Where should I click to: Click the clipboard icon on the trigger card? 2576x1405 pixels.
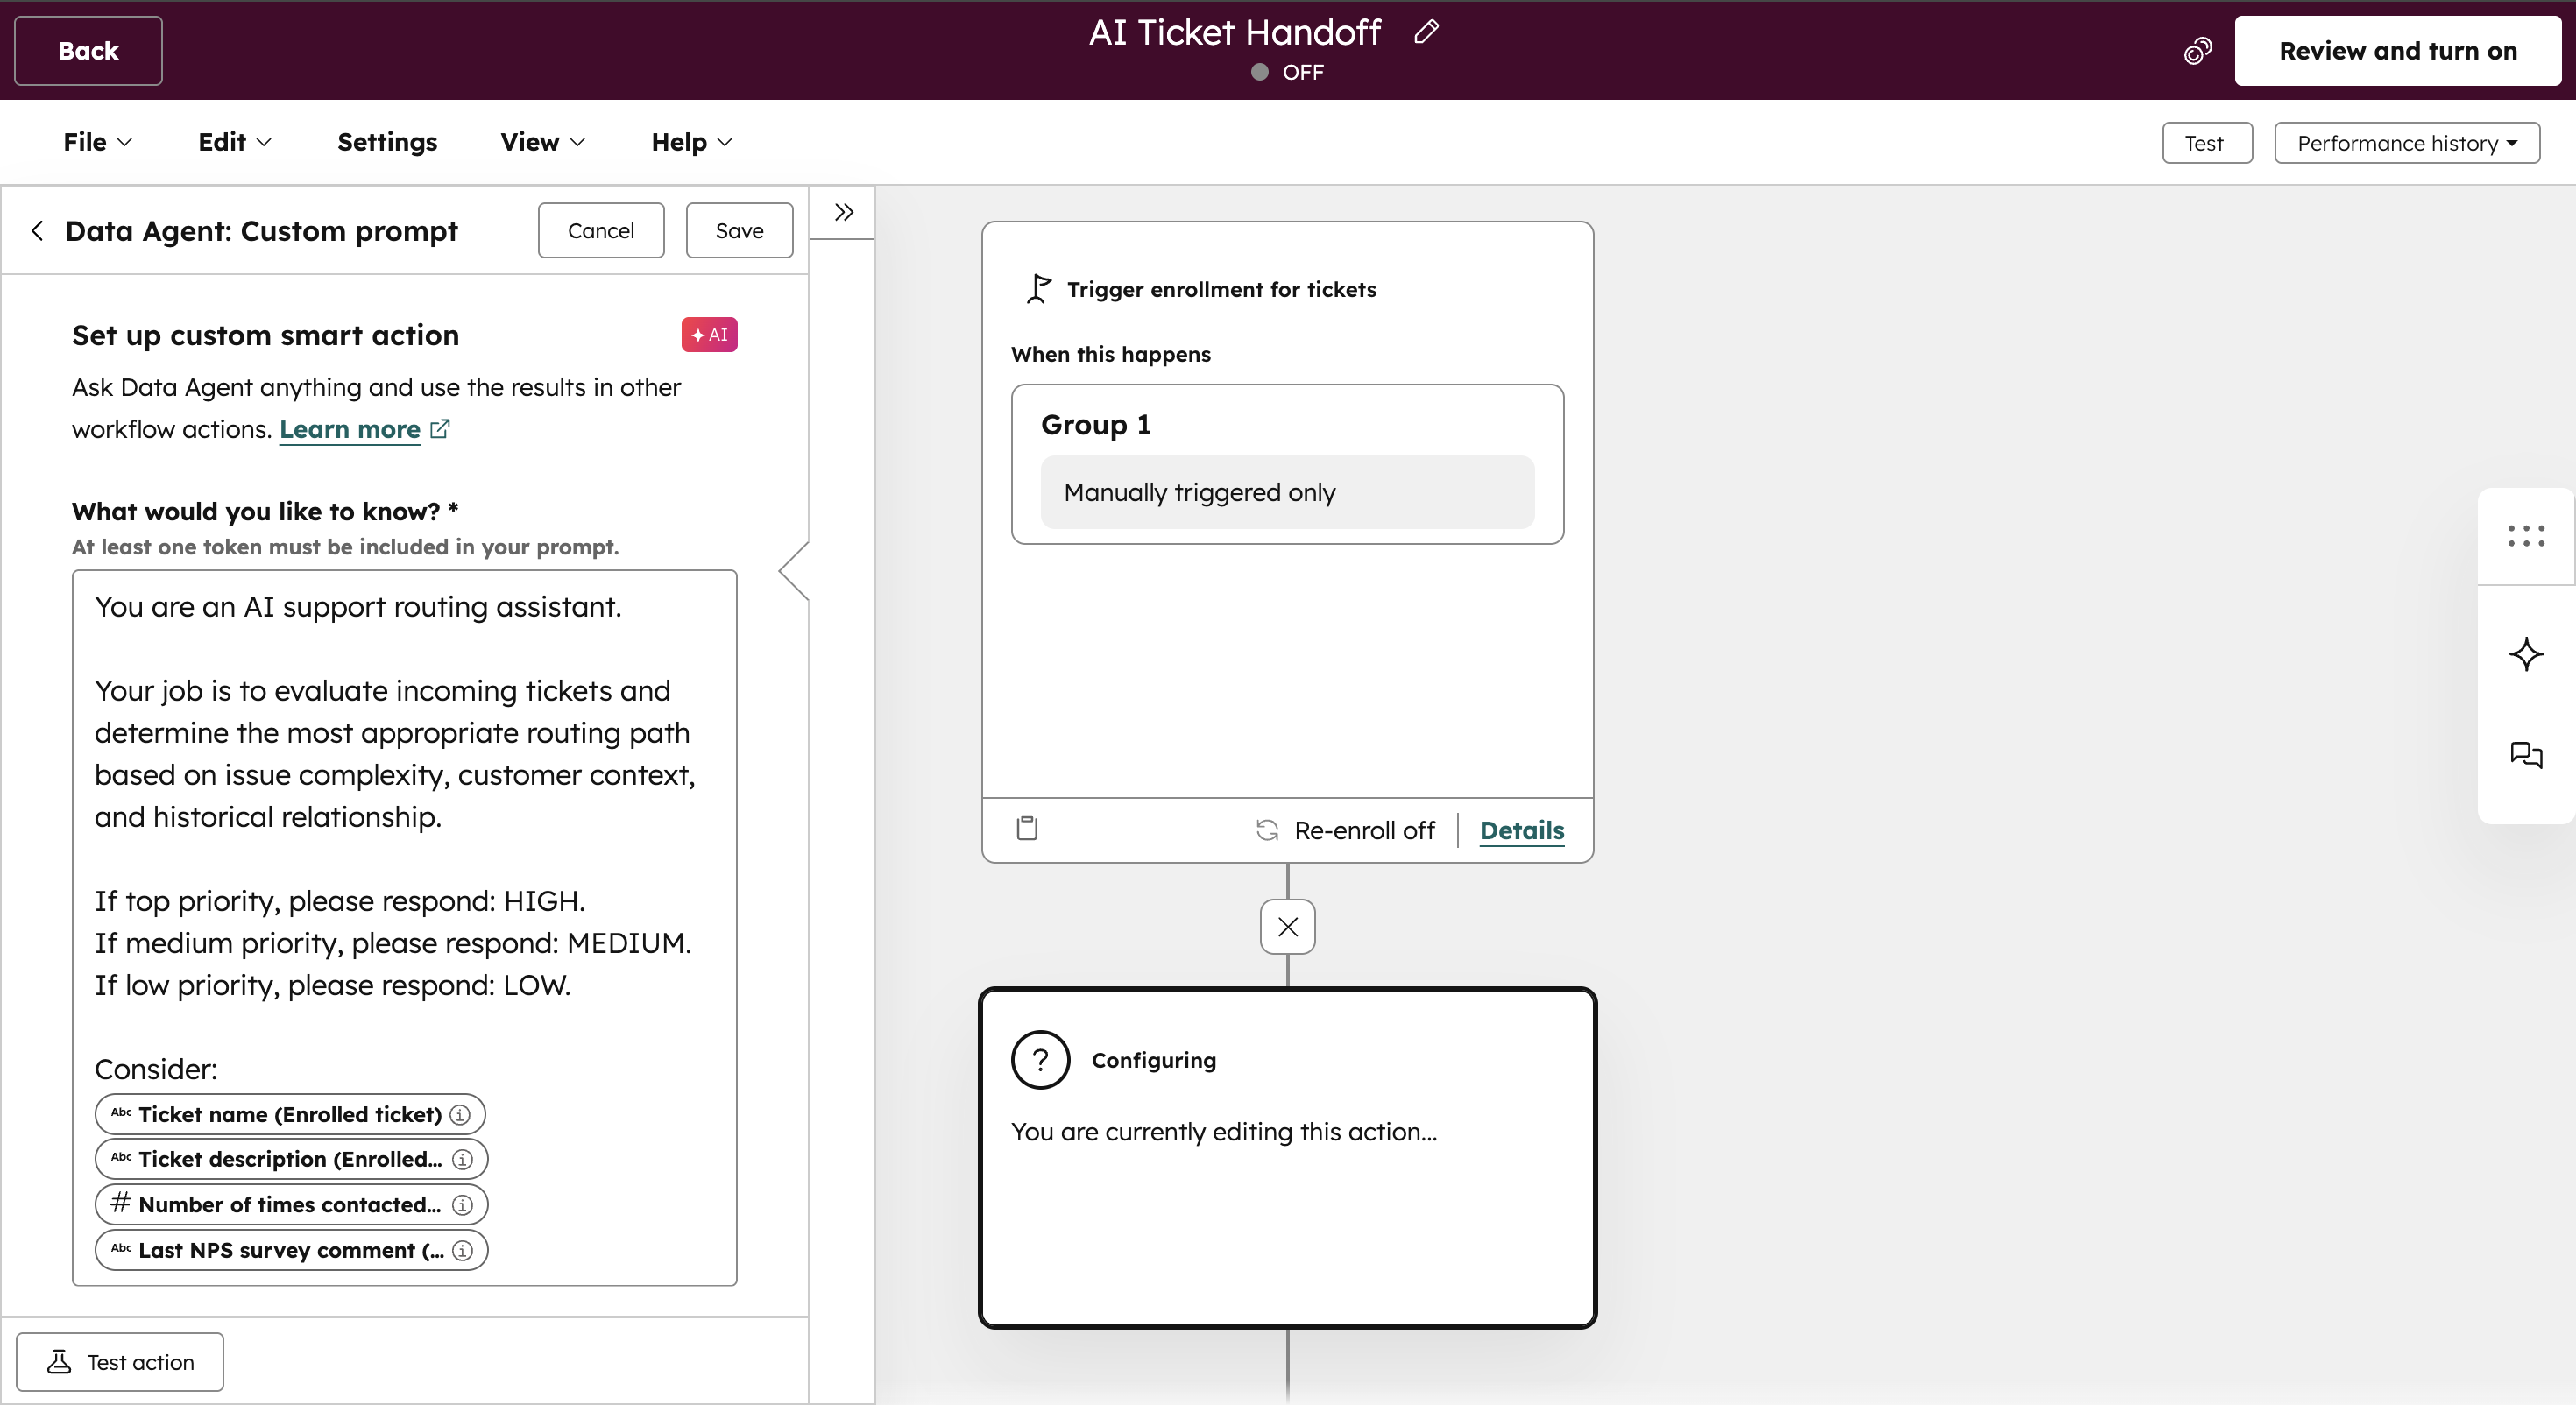tap(1027, 828)
